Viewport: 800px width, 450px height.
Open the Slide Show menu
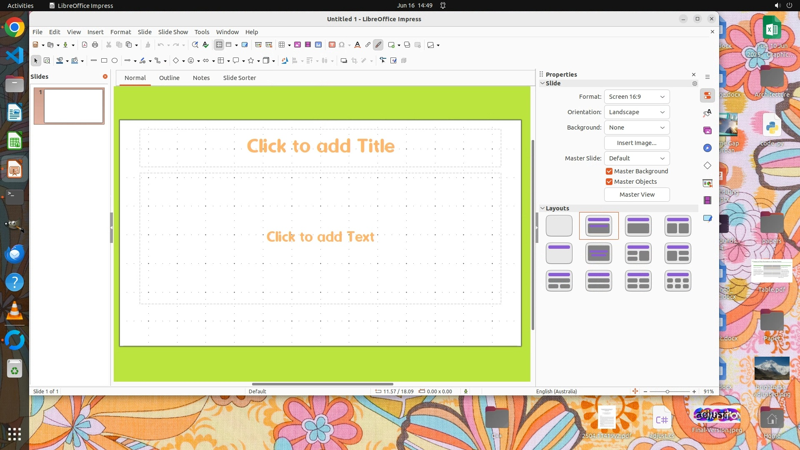tap(173, 32)
